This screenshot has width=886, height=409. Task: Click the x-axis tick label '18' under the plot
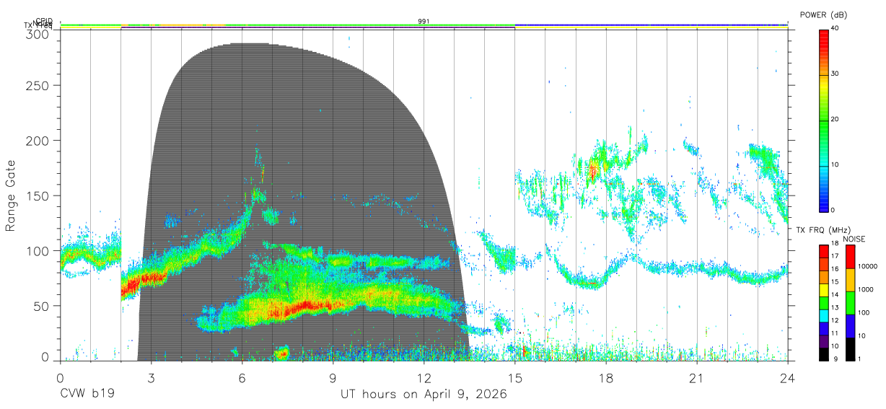(x=606, y=378)
